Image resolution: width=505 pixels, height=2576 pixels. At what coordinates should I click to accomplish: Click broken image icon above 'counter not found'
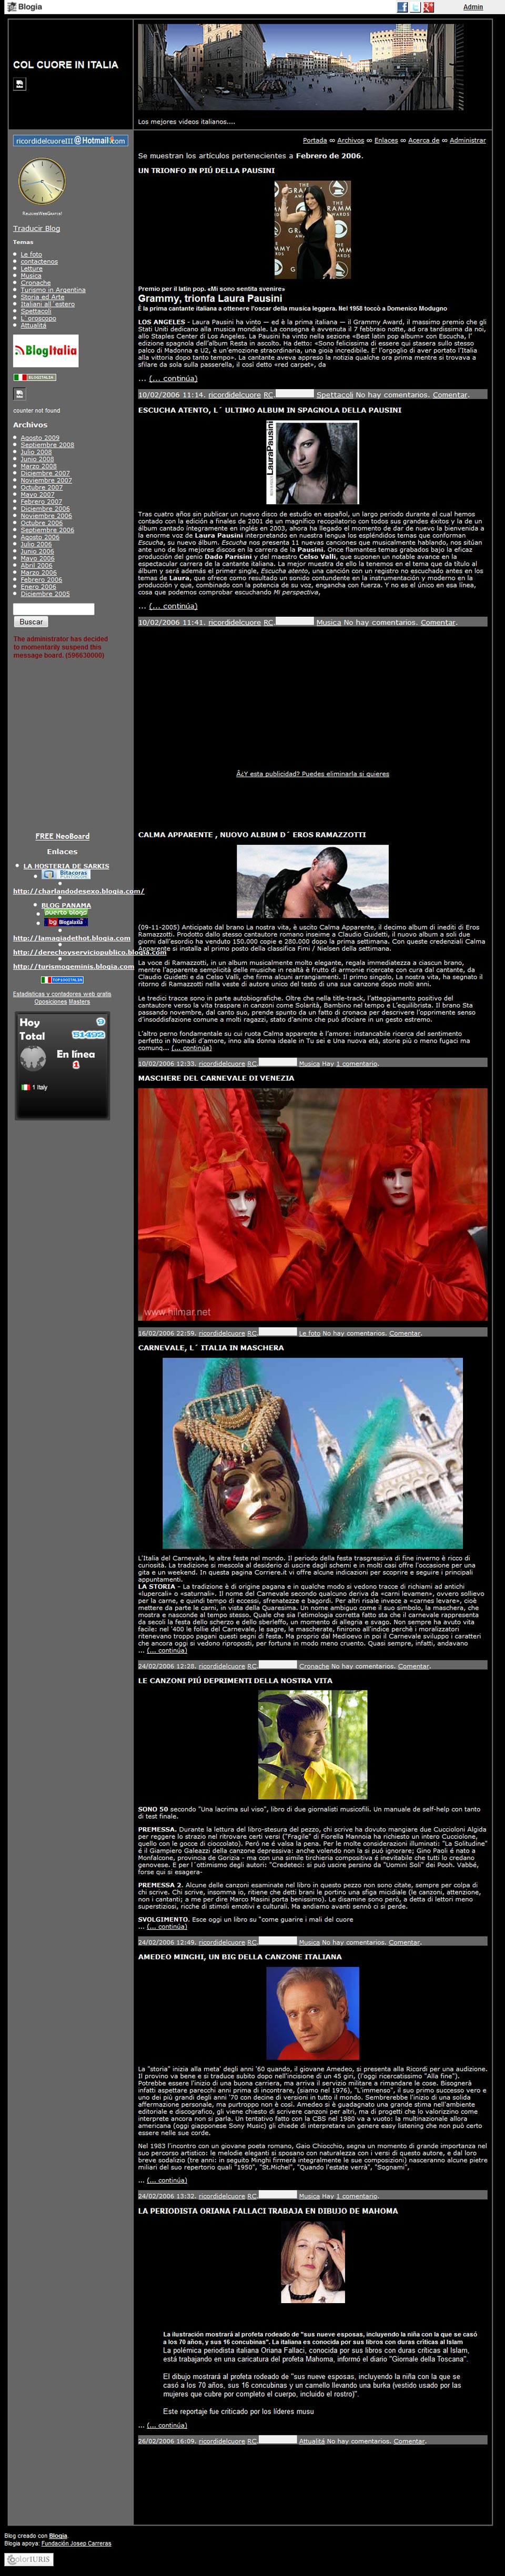coord(19,394)
